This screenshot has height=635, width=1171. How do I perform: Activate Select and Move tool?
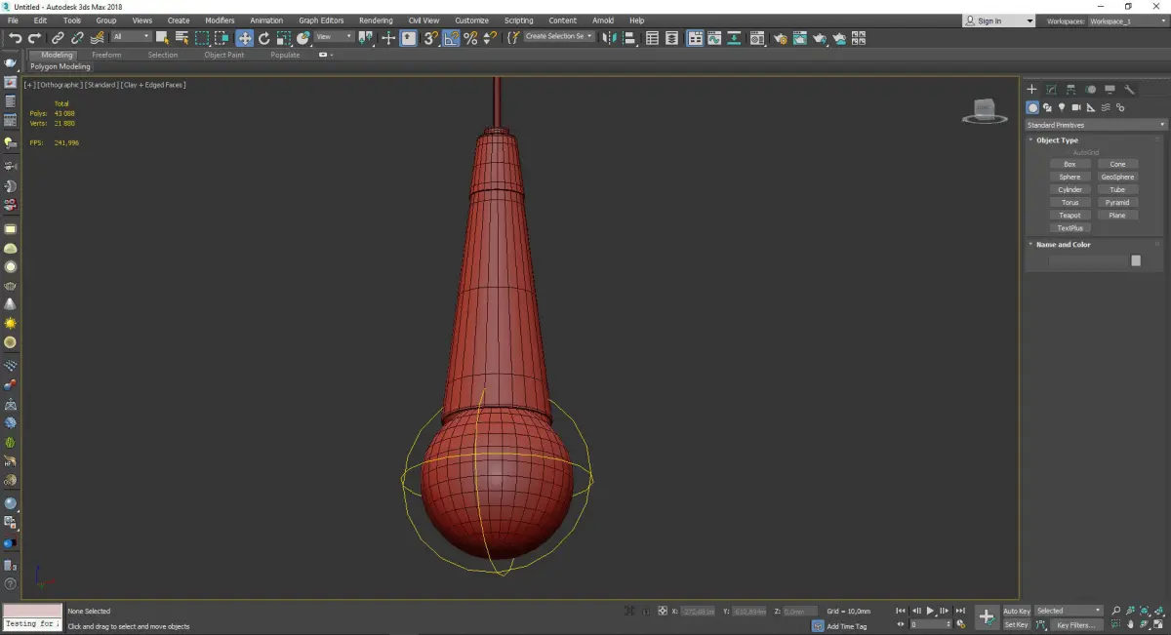[244, 38]
